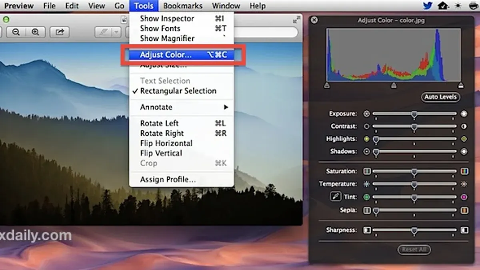Click the Auto Levels button
The width and height of the screenshot is (480, 270).
(x=440, y=97)
